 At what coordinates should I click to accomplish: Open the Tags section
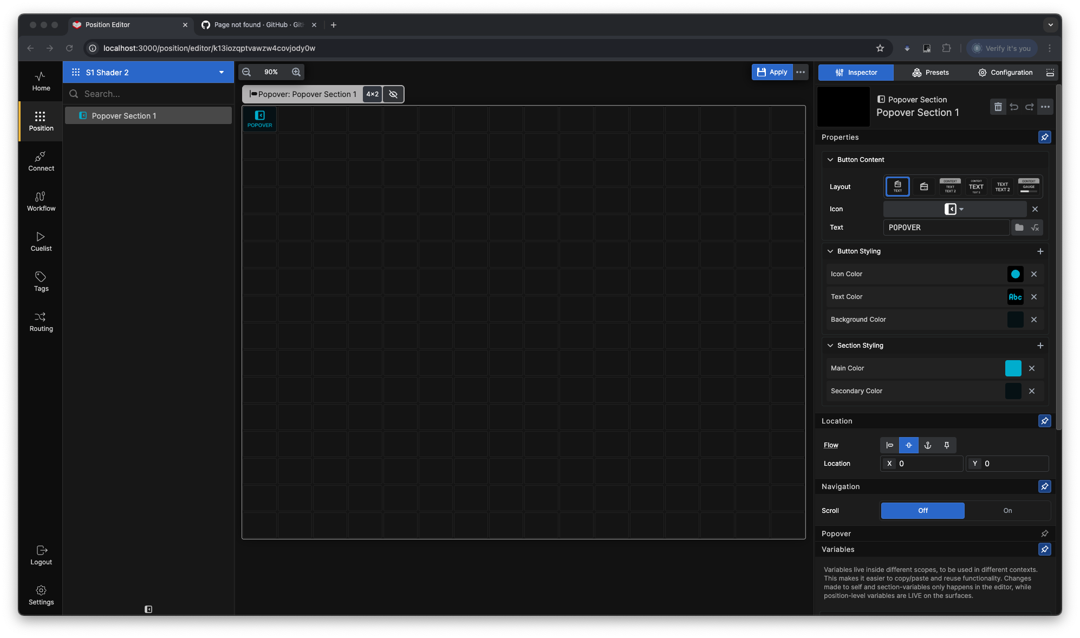[41, 282]
